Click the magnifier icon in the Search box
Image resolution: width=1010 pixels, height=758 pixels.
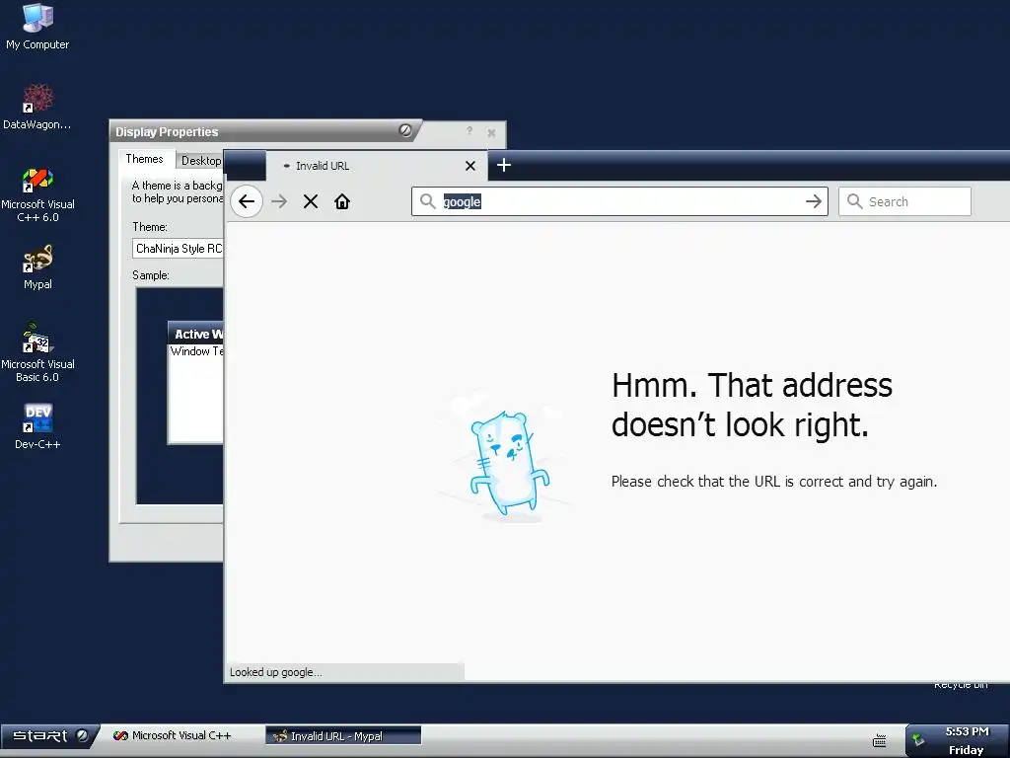point(855,201)
